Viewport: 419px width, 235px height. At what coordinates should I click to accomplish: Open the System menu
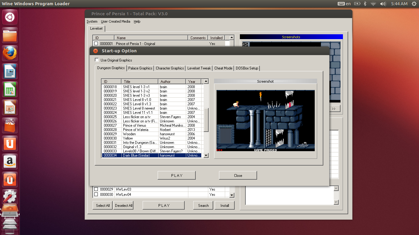coord(92,21)
